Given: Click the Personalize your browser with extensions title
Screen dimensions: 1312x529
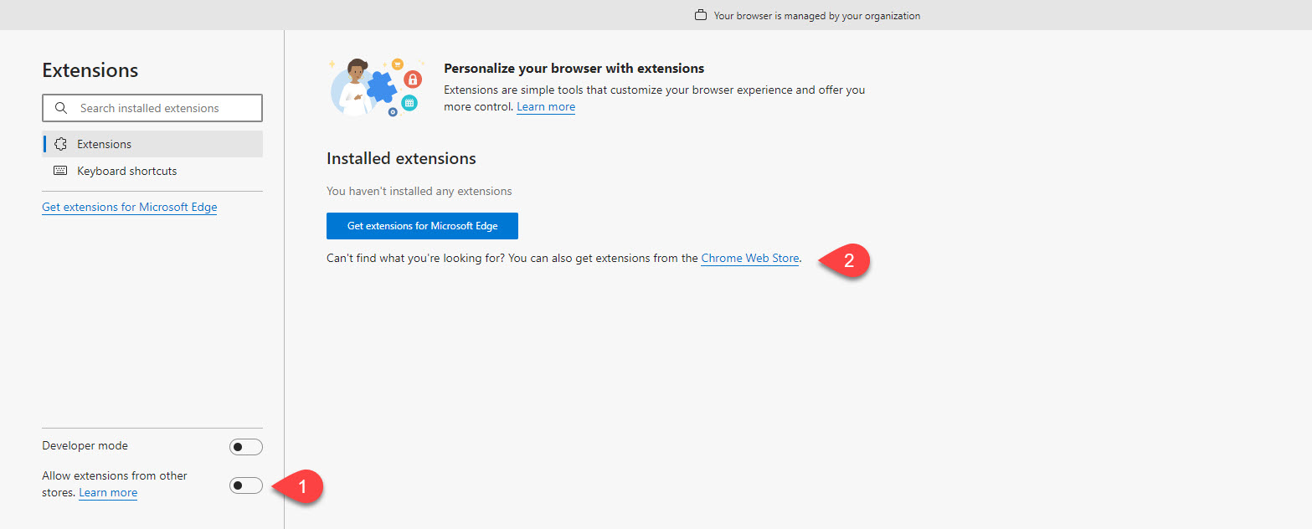Looking at the screenshot, I should 574,69.
